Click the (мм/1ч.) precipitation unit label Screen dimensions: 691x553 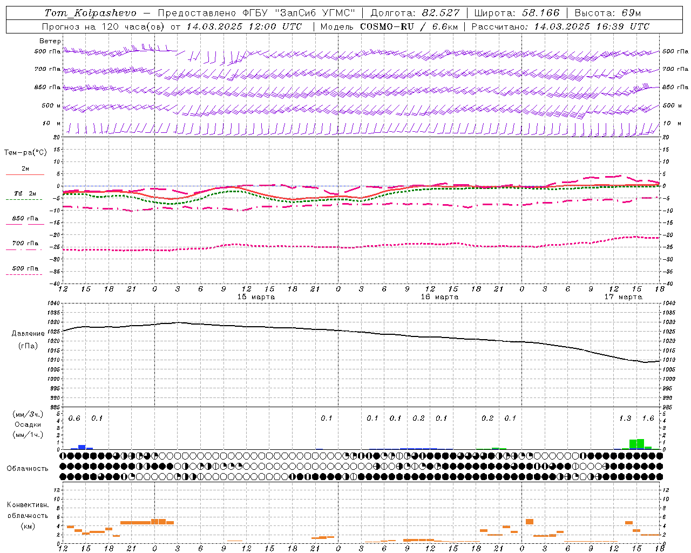pos(28,435)
